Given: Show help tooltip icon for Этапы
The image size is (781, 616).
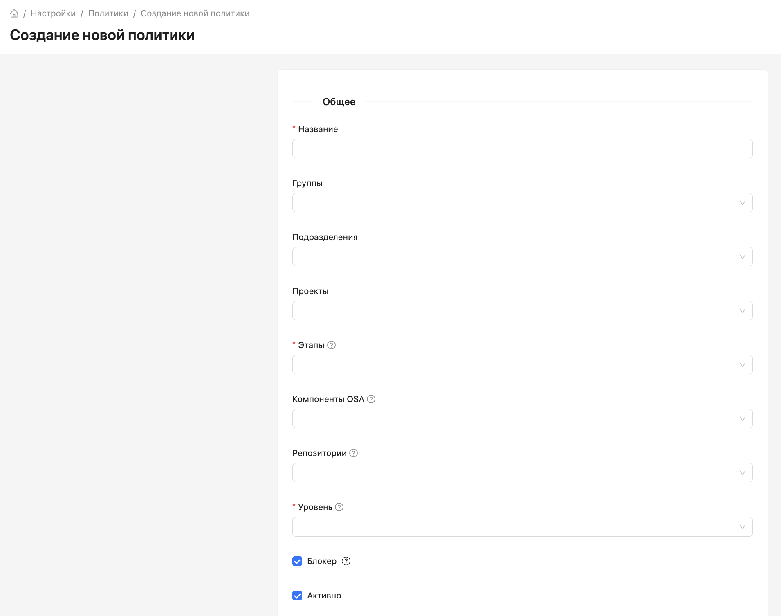Looking at the screenshot, I should pos(332,345).
